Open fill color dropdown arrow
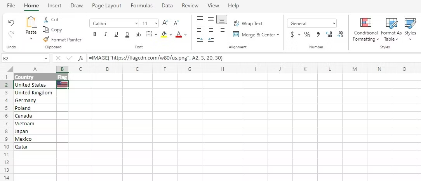 [171, 34]
